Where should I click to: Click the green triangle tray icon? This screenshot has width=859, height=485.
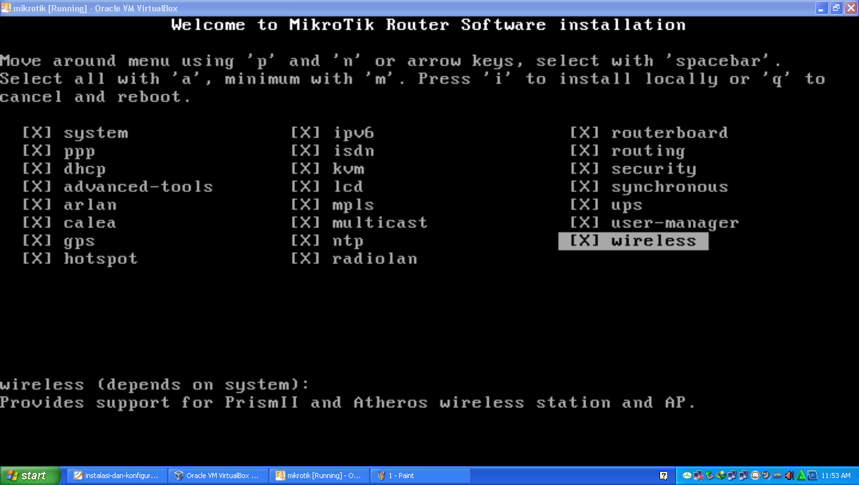pos(800,476)
